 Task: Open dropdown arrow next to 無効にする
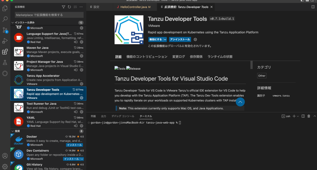(165, 40)
